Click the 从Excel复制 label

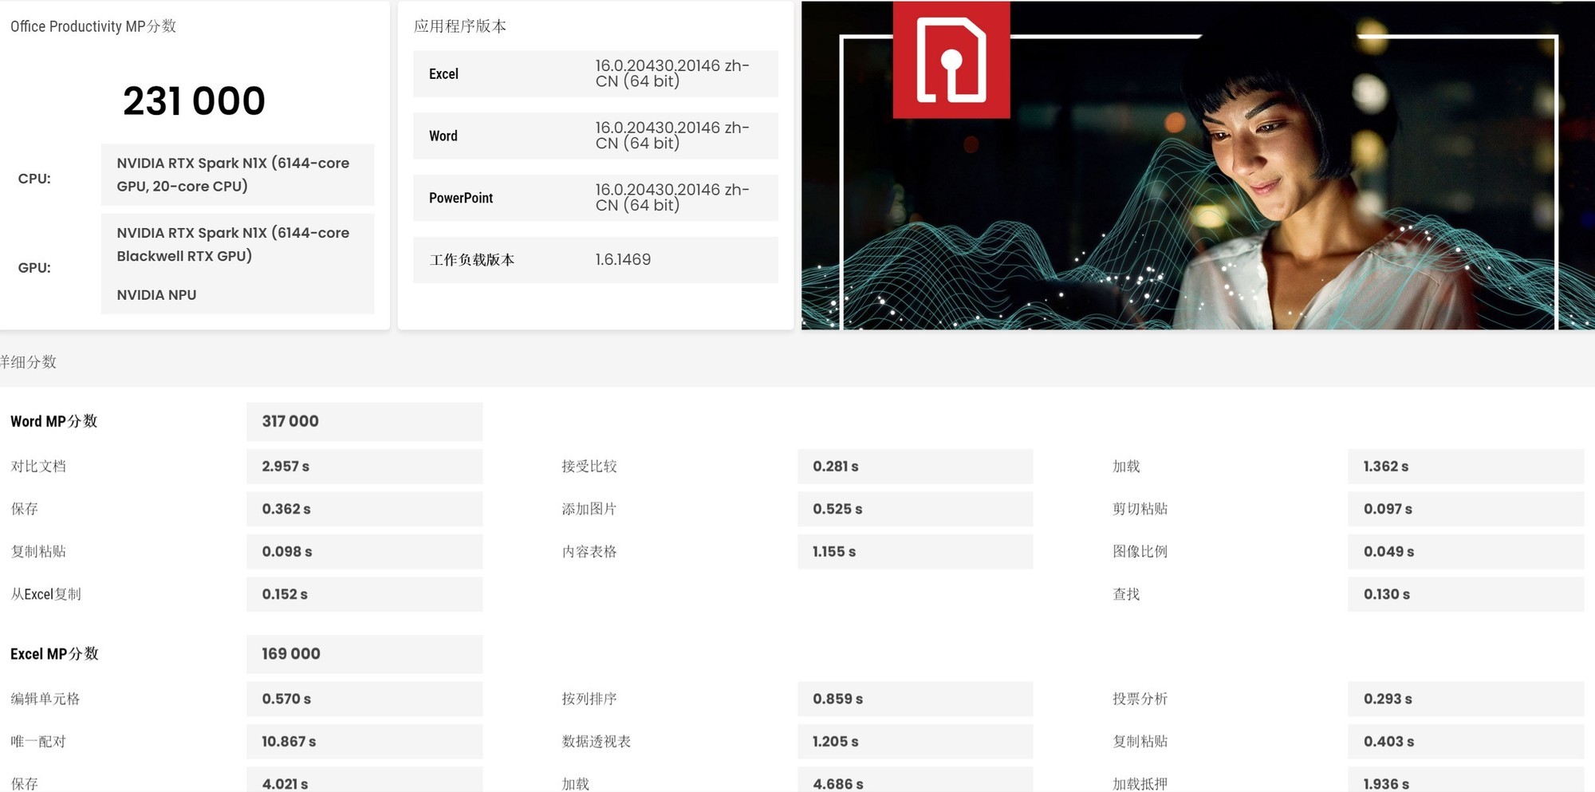45,594
